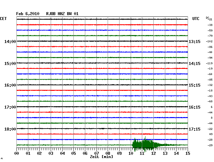Viewport: 214px width, 162px height.
Task: Click the 'CET' time zone label
Action: pos(3,19)
